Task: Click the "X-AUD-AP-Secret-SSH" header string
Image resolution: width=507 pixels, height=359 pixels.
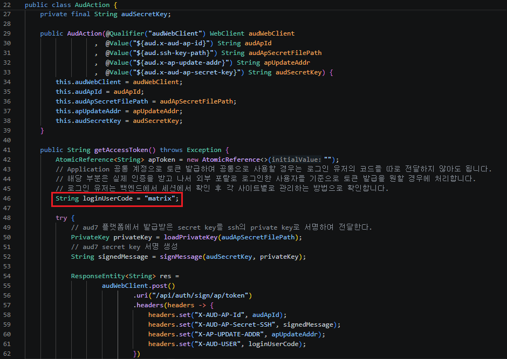Action: tap(235, 325)
